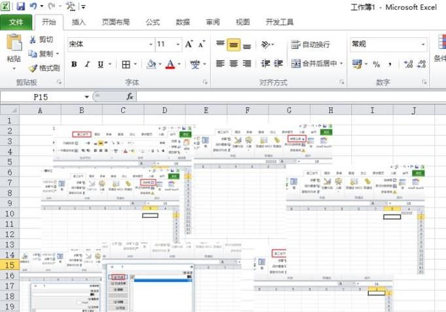Switch to the 数据 ribbon tab
The height and width of the screenshot is (312, 446).
point(182,22)
